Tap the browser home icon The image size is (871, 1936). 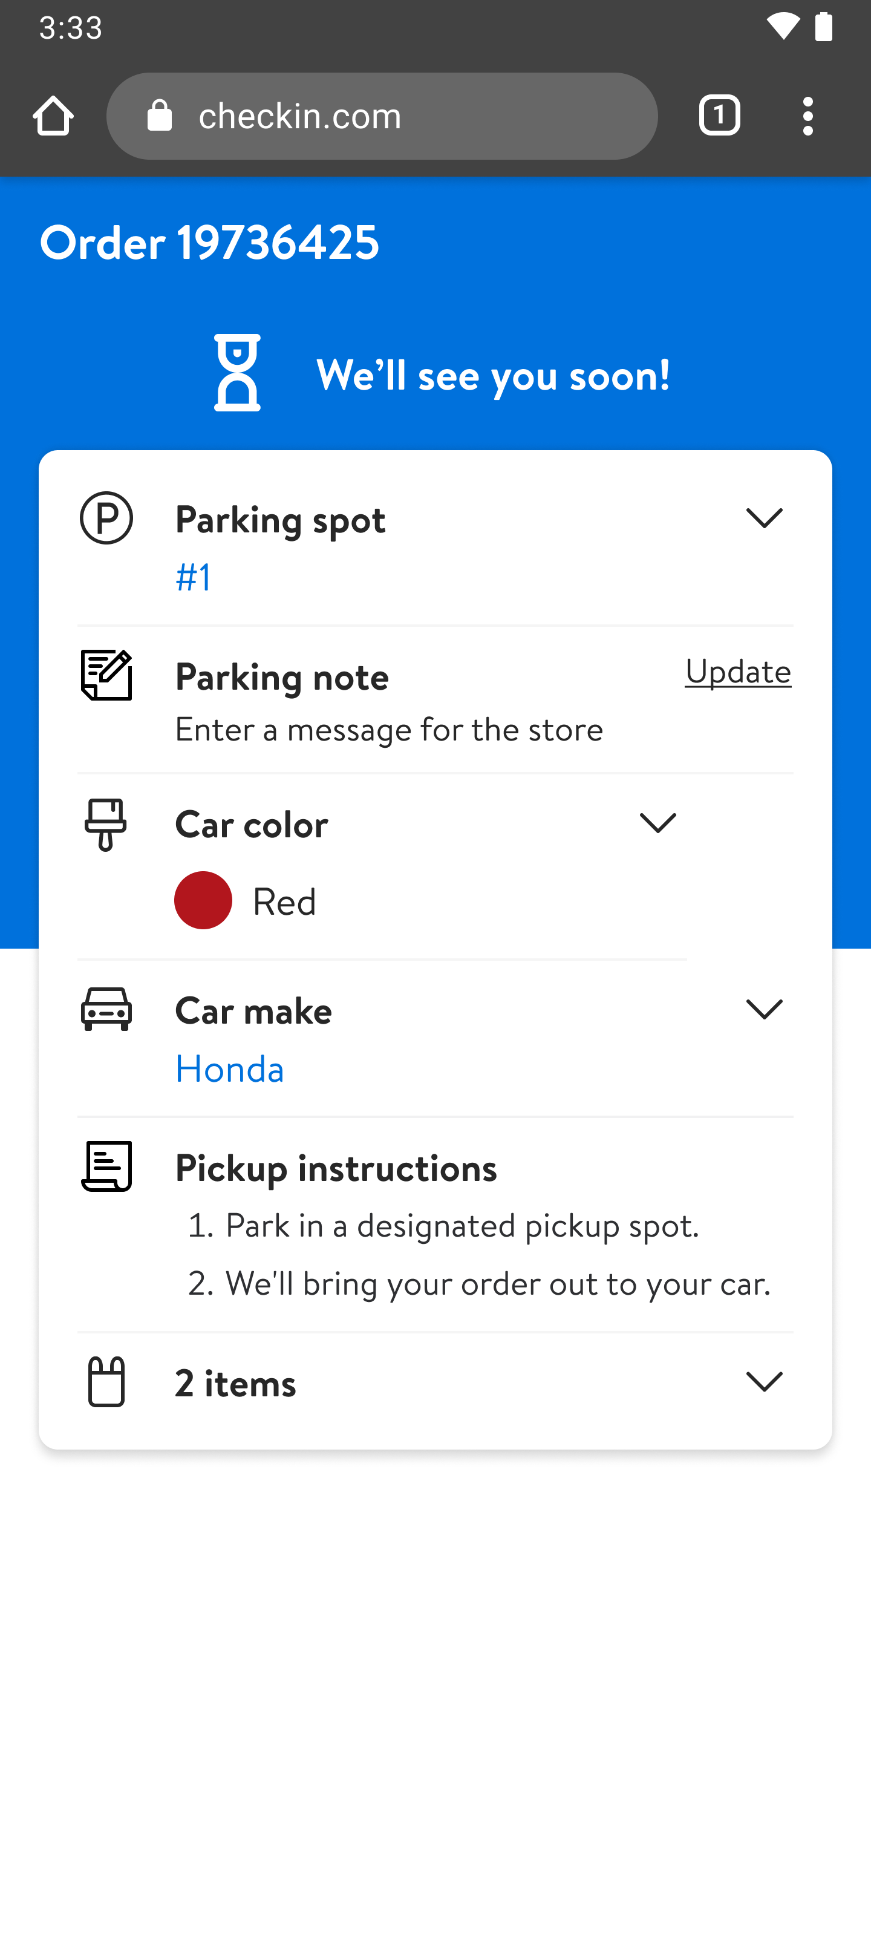pyautogui.click(x=53, y=117)
